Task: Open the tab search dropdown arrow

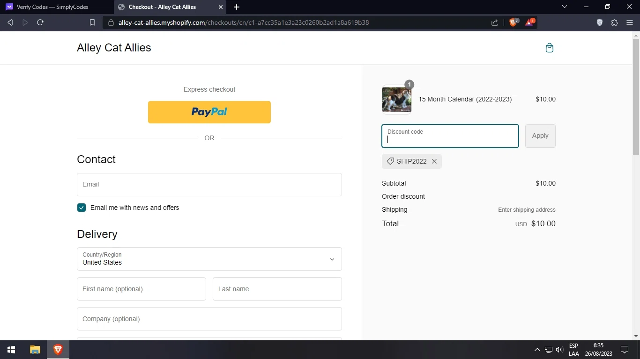Action: [x=565, y=7]
